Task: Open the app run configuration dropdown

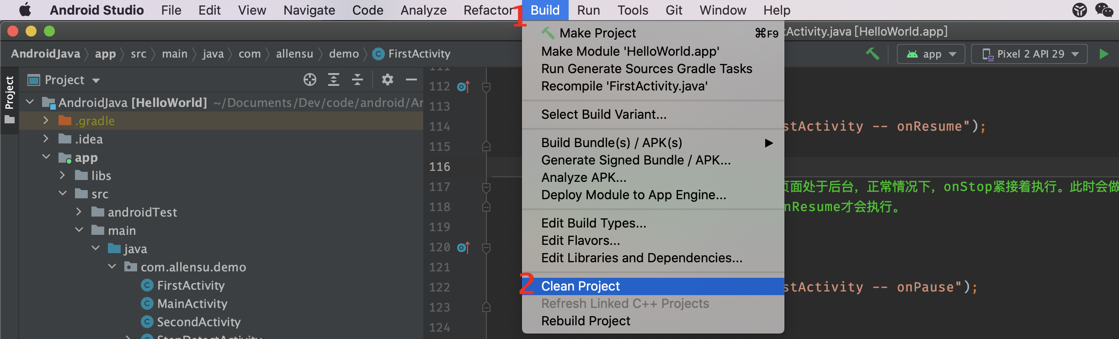Action: (931, 54)
